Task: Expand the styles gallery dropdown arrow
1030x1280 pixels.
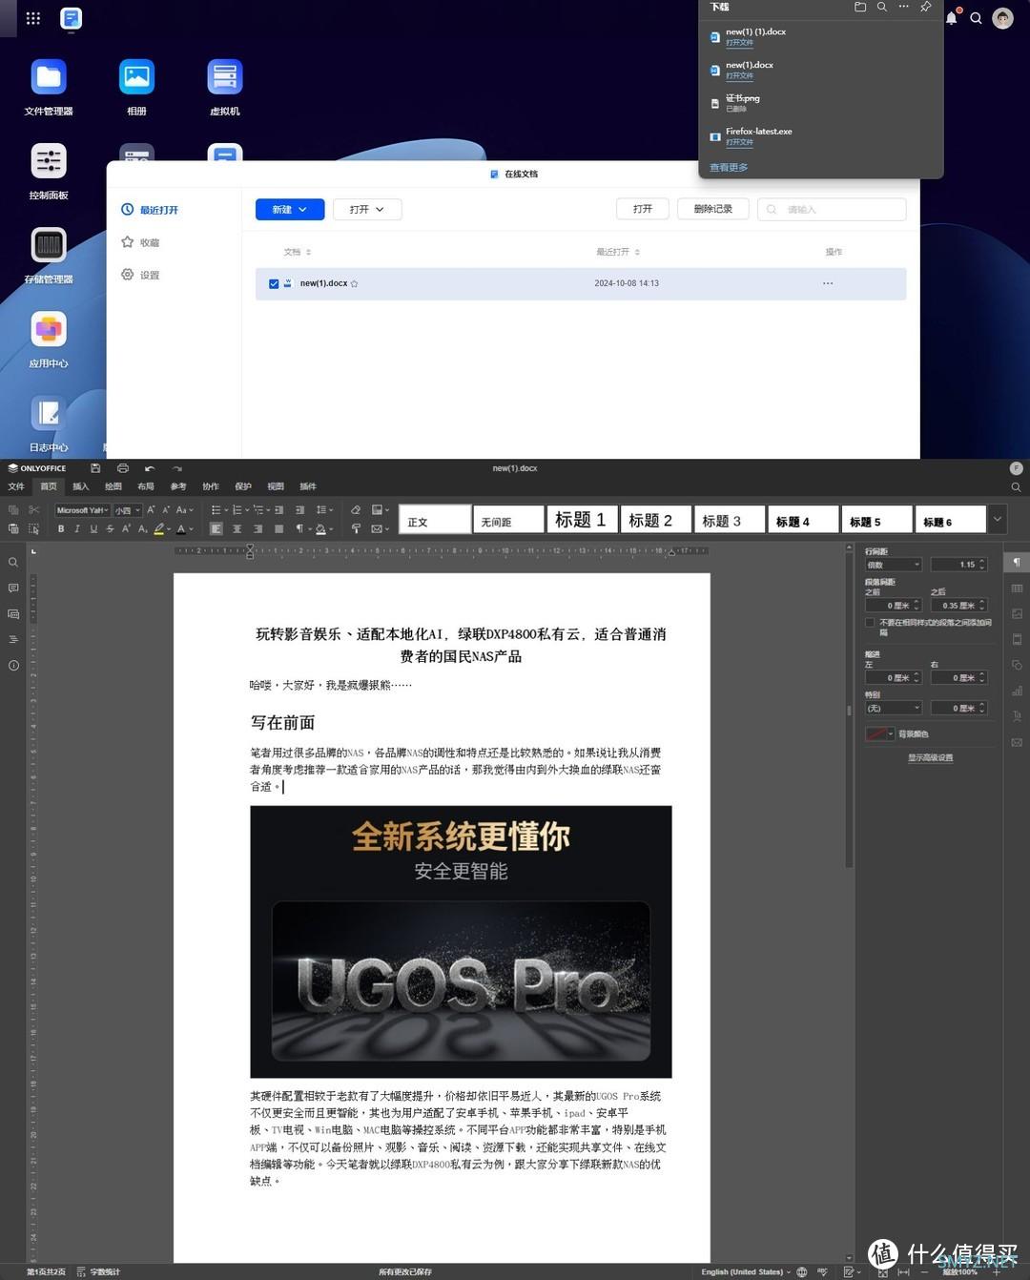Action: coord(998,519)
